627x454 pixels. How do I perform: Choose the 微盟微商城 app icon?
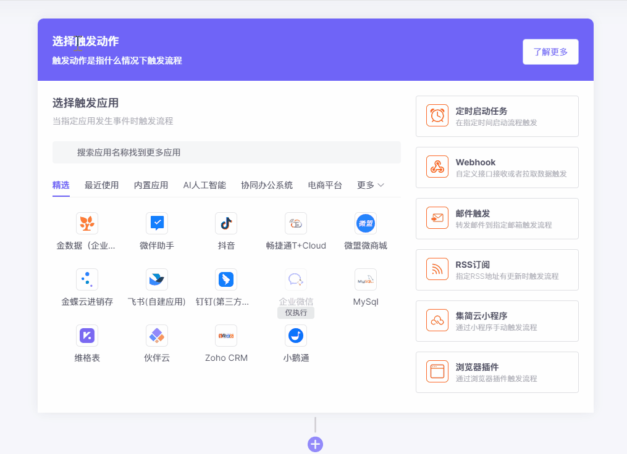click(366, 223)
